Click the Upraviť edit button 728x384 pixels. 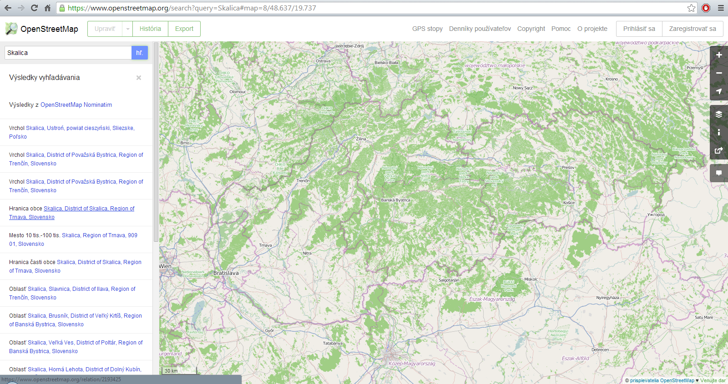click(105, 29)
